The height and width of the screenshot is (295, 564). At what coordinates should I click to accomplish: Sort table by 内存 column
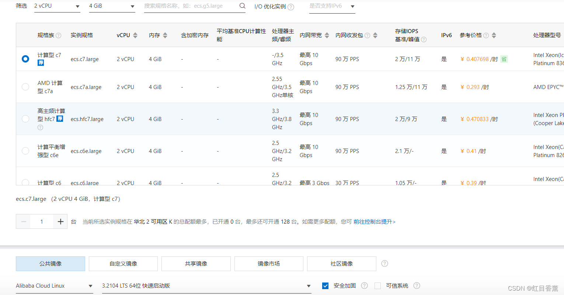tap(165, 35)
